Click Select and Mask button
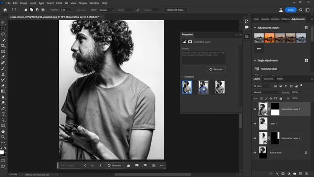 click(x=176, y=10)
